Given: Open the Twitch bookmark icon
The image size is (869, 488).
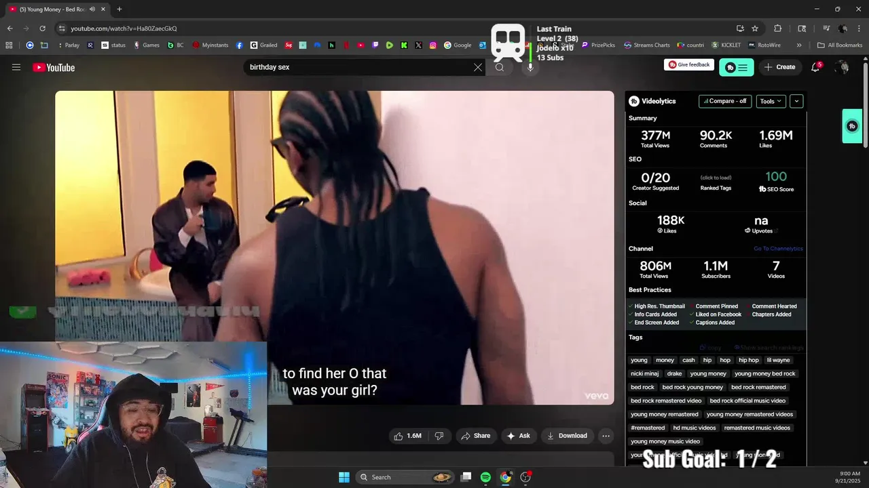Looking at the screenshot, I should pos(375,45).
